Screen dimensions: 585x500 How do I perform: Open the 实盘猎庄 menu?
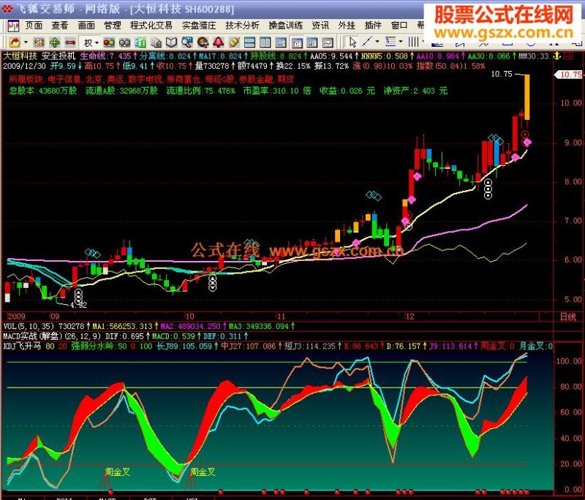click(x=199, y=26)
